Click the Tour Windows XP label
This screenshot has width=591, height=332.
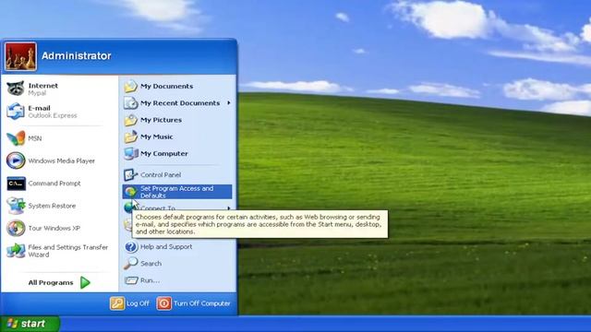[x=54, y=228]
